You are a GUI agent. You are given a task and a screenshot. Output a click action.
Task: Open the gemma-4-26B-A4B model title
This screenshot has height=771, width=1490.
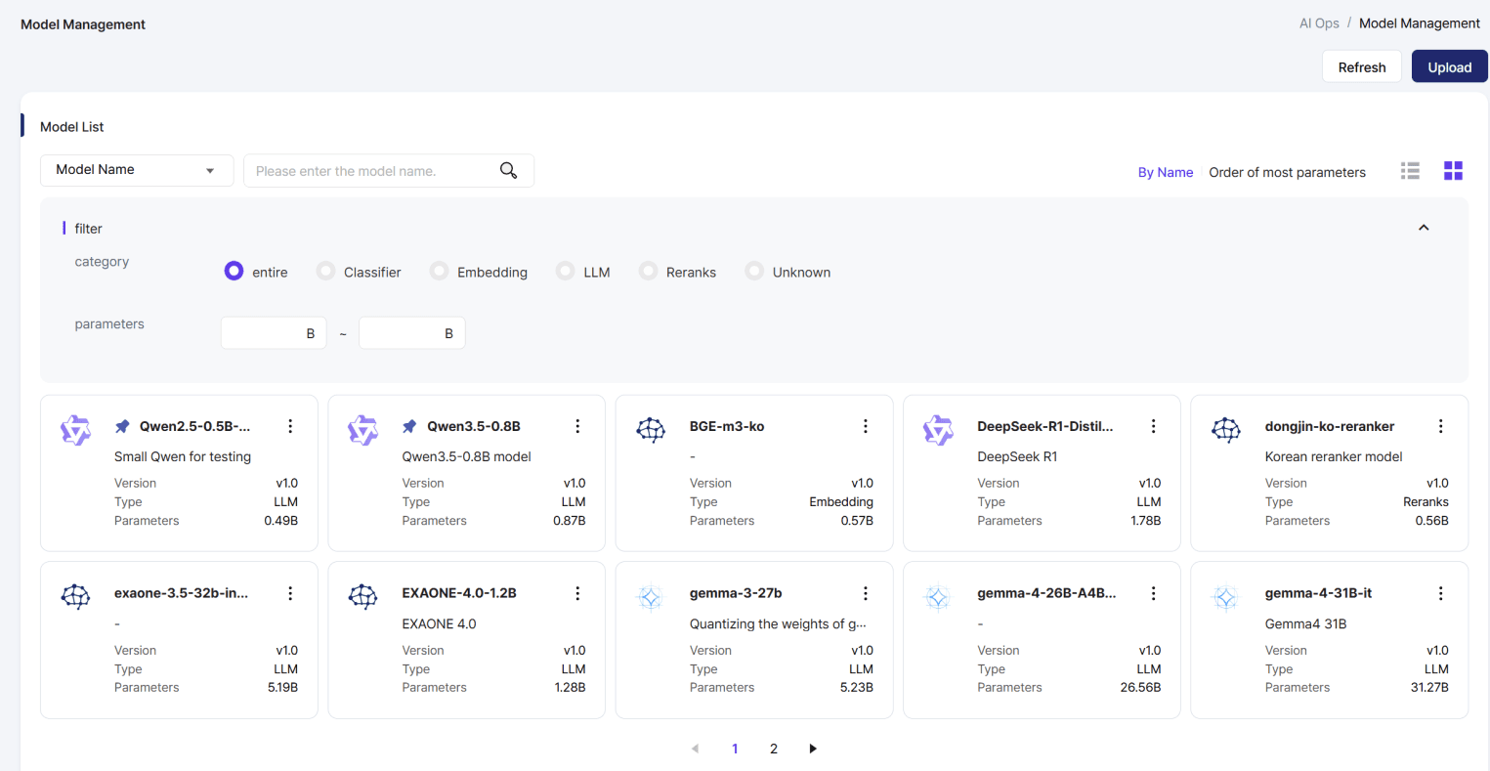coord(1046,593)
